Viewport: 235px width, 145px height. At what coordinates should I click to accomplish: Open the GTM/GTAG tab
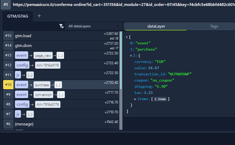(x=18, y=16)
